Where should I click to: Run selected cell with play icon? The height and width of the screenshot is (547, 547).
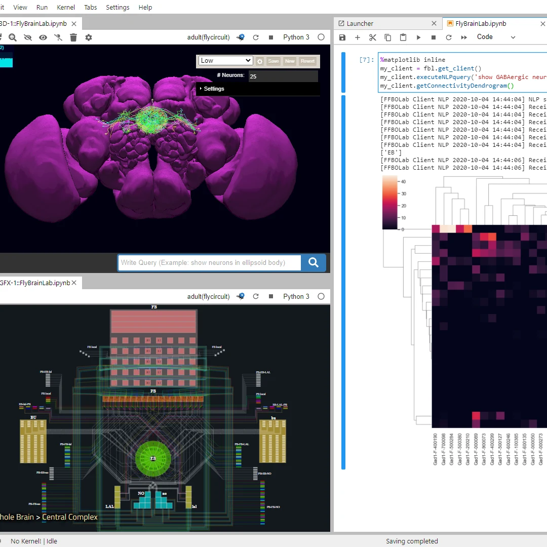(418, 37)
